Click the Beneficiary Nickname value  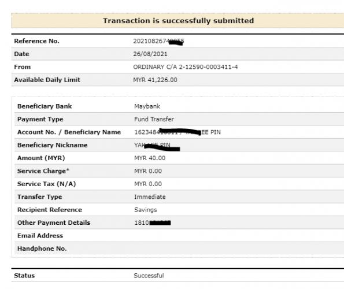click(x=157, y=146)
